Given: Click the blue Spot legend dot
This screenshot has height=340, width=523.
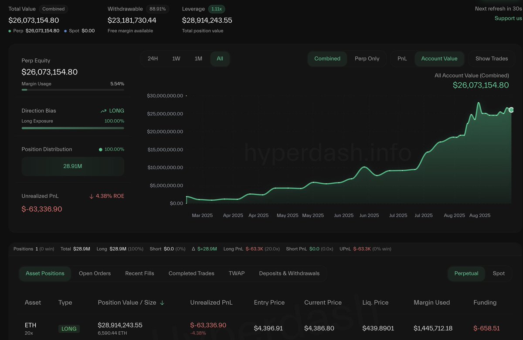Looking at the screenshot, I should [x=66, y=31].
